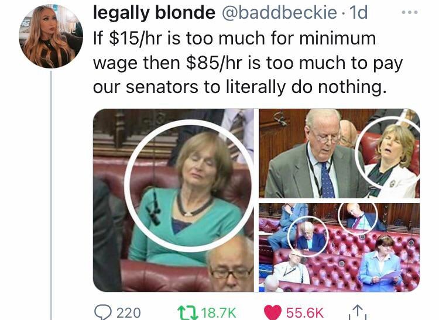Screen dimensions: 439x320
Task: Open the reply comment bubble icon
Action: (104, 312)
